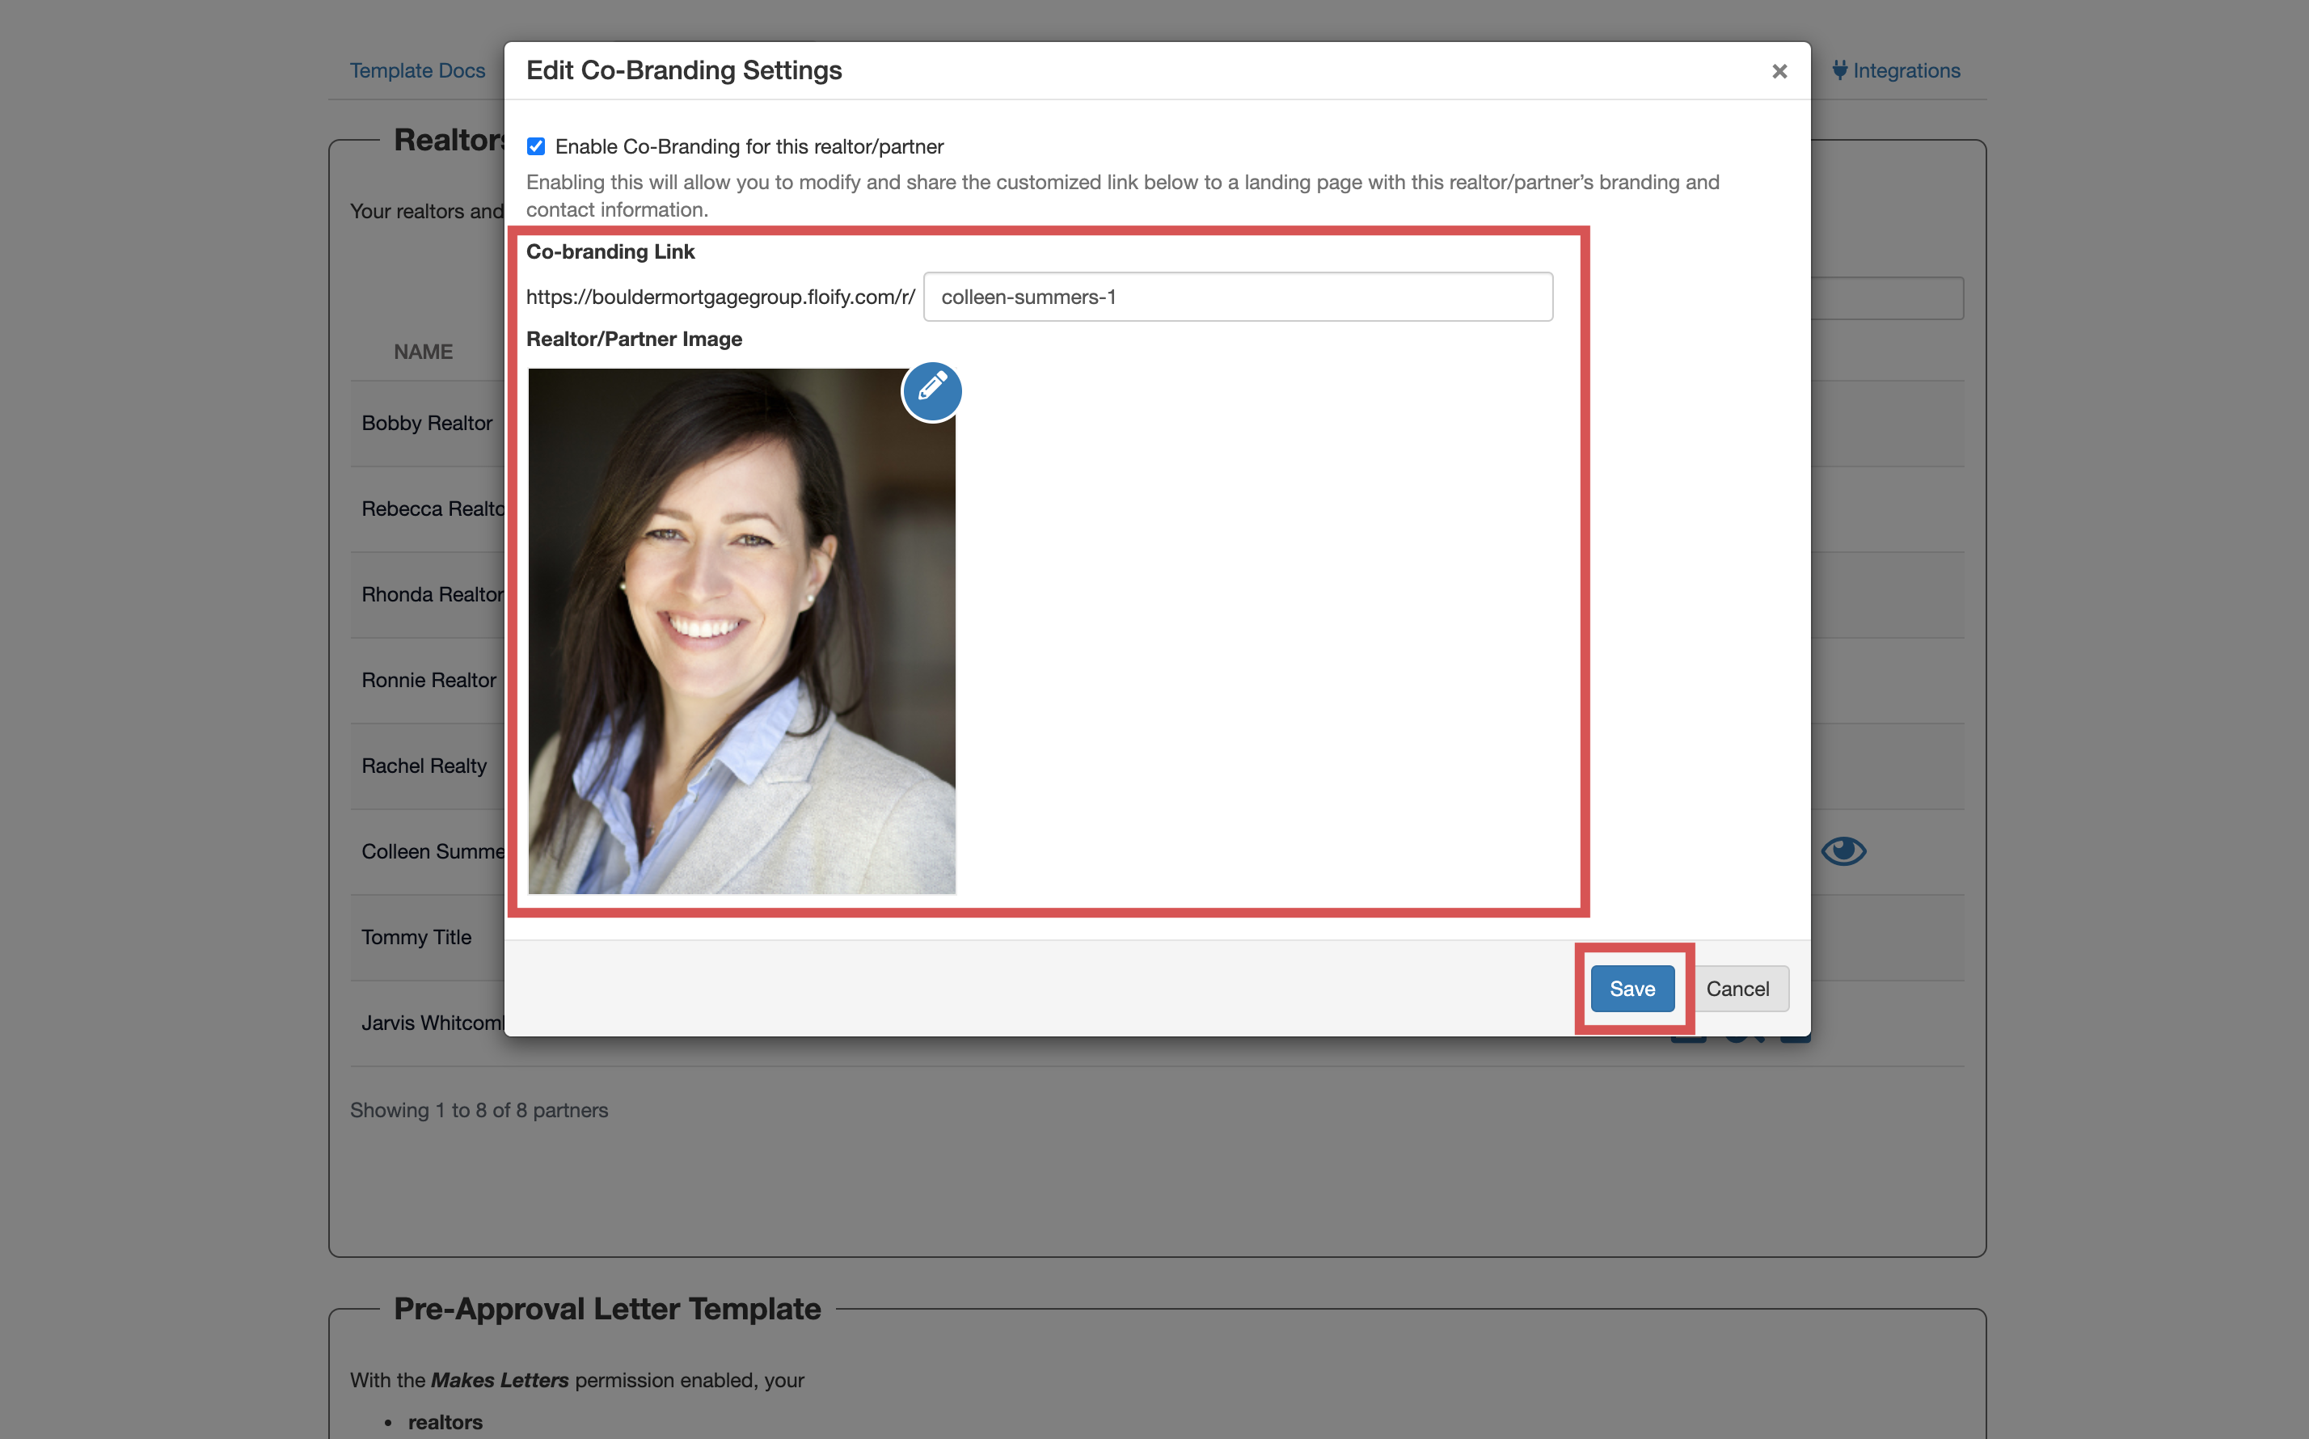Click the partner search box behind the dialog
Viewport: 2309px width, 1439px height.
click(x=1886, y=299)
